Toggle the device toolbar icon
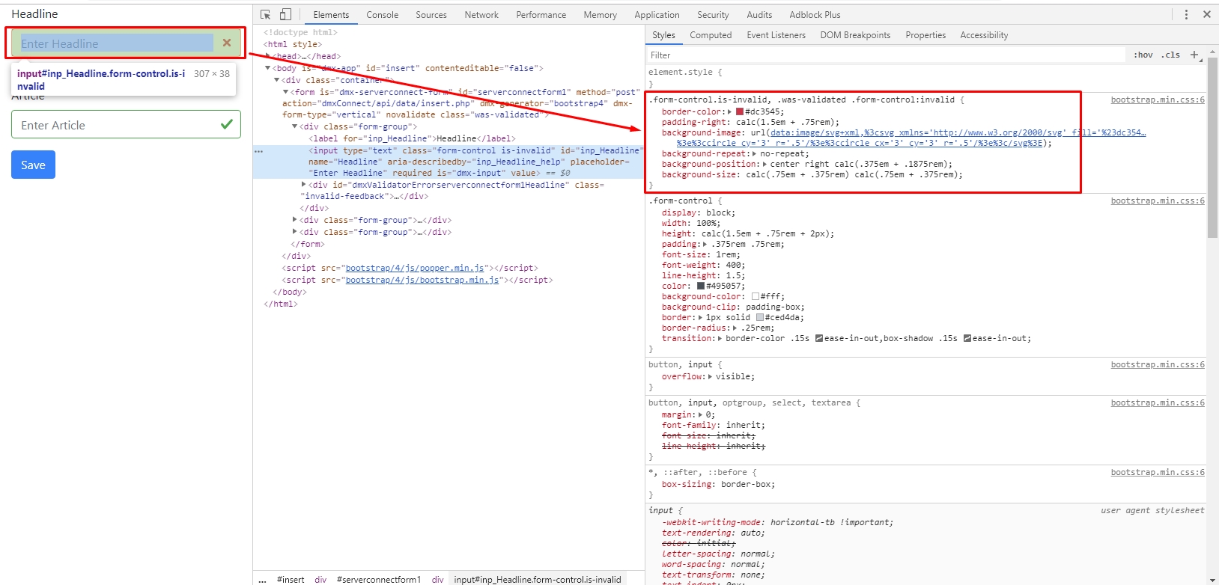This screenshot has width=1219, height=585. click(285, 15)
